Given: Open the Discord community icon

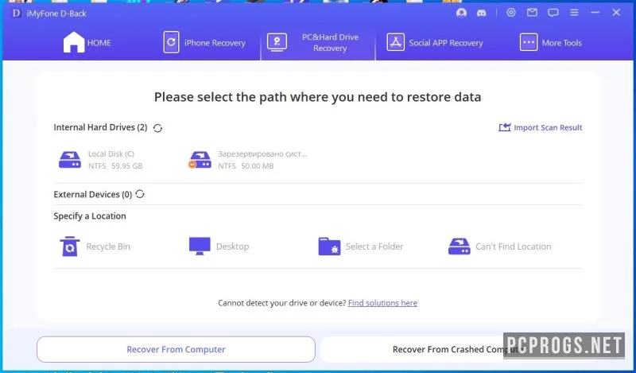Looking at the screenshot, I should 482,13.
